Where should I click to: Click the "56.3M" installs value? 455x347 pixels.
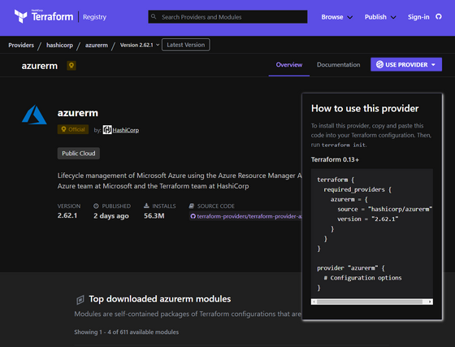154,216
